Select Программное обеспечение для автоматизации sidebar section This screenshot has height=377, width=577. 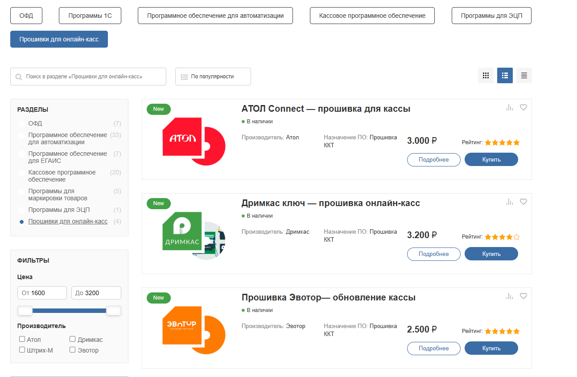[x=68, y=138]
